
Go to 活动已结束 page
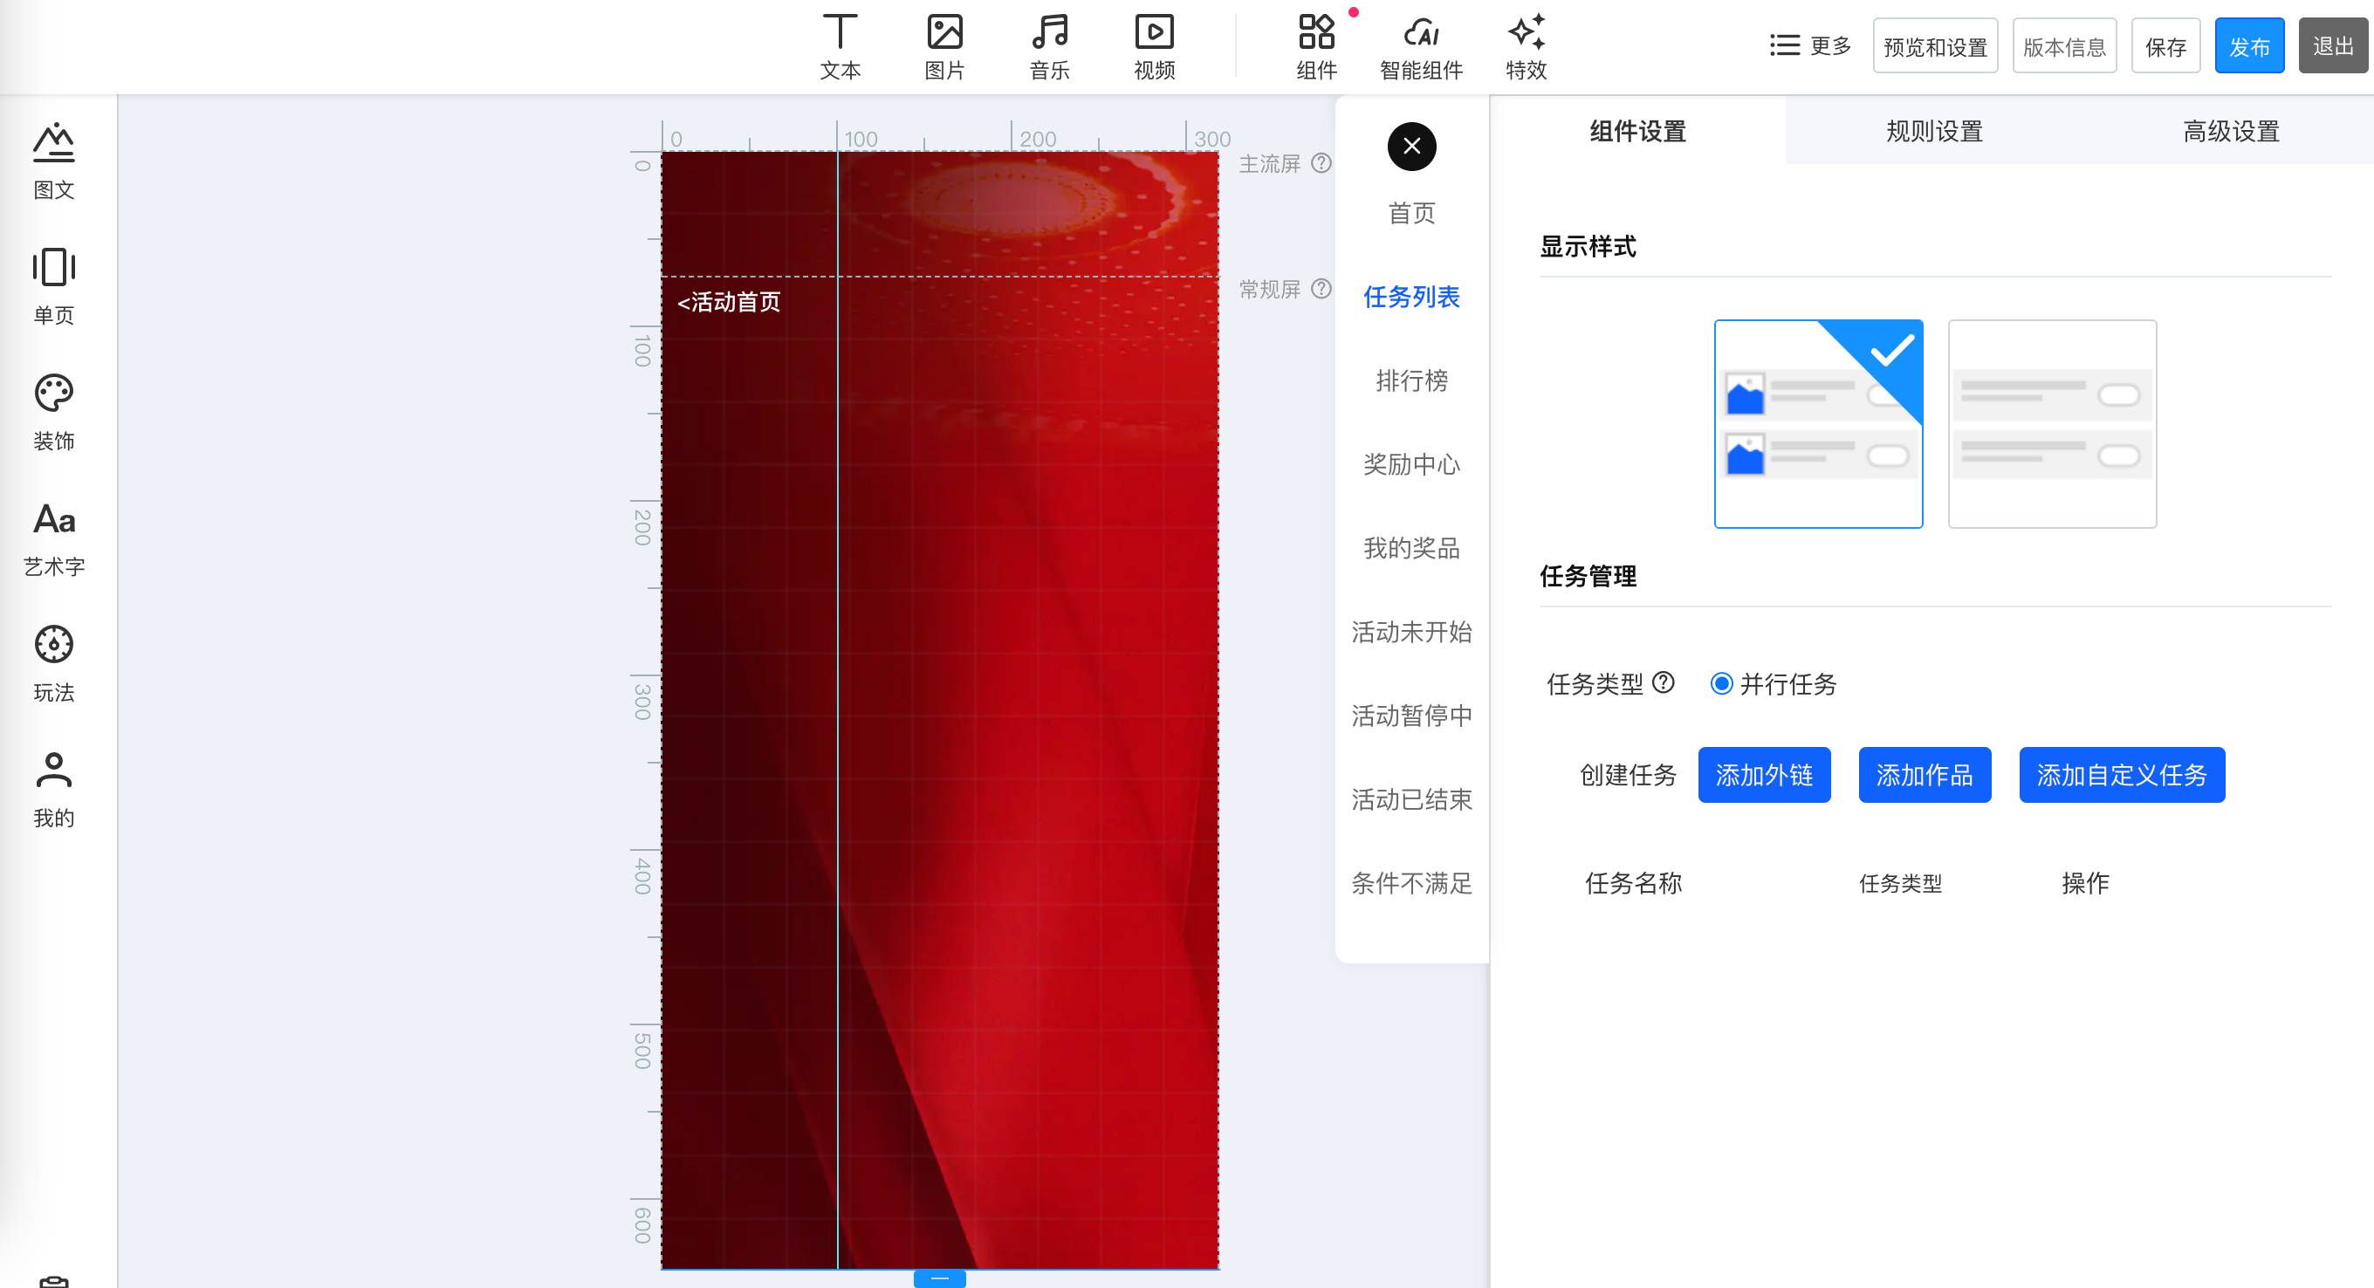[1411, 799]
